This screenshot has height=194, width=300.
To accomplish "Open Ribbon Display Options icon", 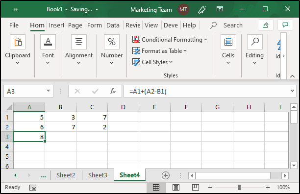I will pos(220,9).
